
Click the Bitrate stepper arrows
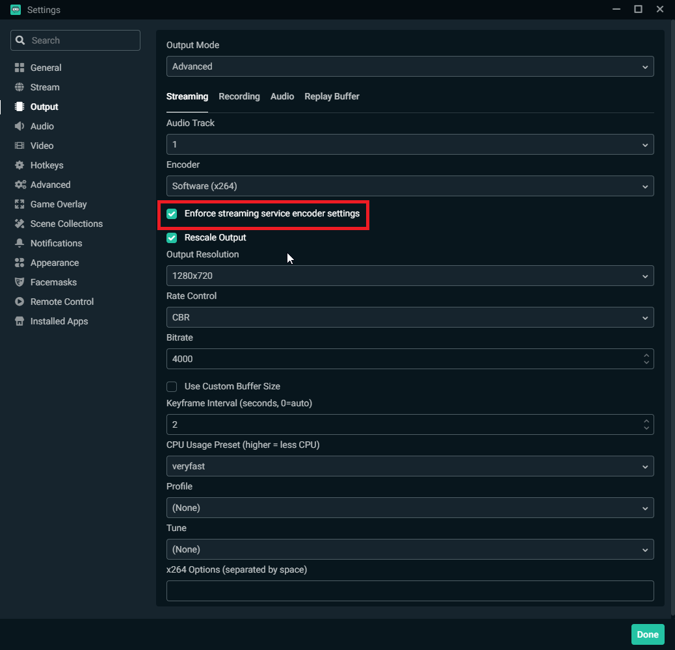[x=646, y=359]
